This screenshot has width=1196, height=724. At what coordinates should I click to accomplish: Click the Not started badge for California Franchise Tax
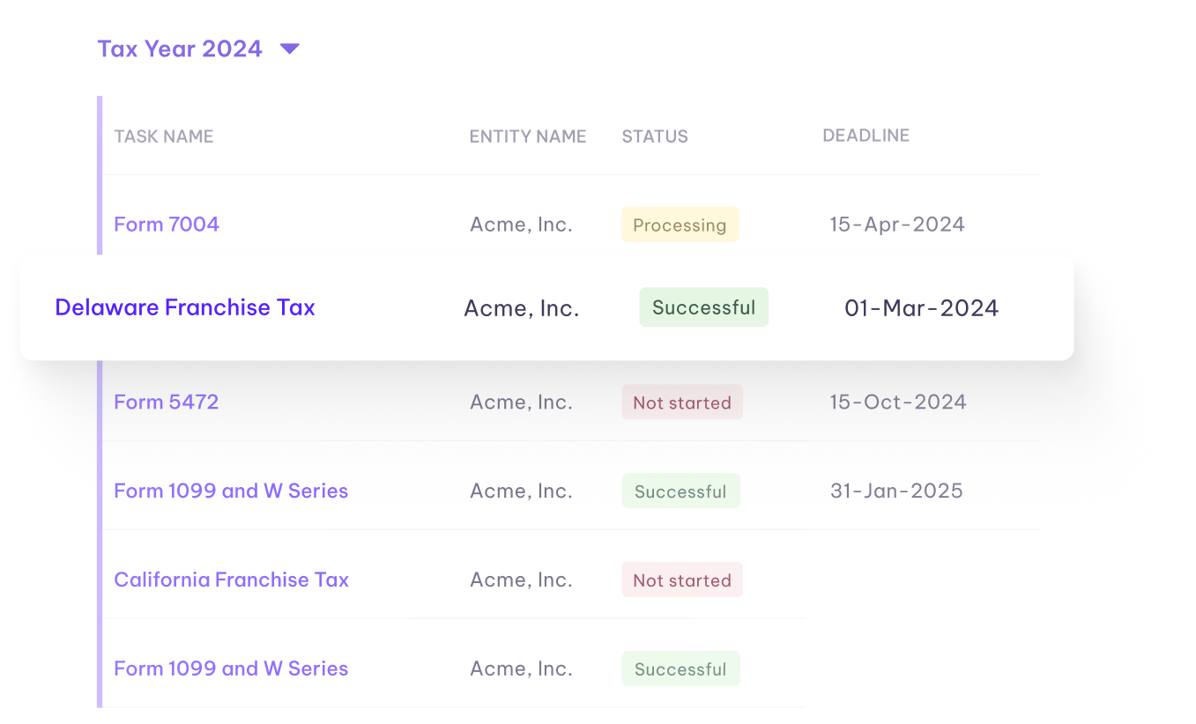(x=681, y=580)
